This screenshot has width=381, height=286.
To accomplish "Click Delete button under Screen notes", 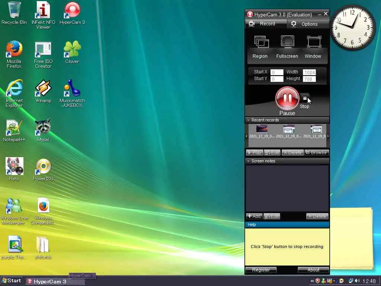I will point(317,216).
